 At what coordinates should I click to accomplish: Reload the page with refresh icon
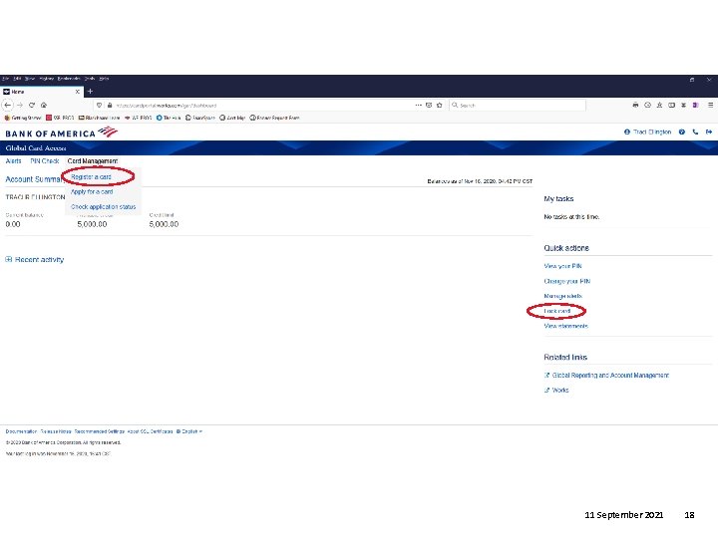click(x=32, y=105)
